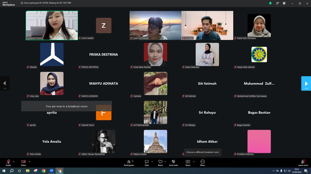Image resolution: width=311 pixels, height=174 pixels.
Task: Select Sosa Reka Rantika's profile photo
Action: pyautogui.click(x=155, y=55)
